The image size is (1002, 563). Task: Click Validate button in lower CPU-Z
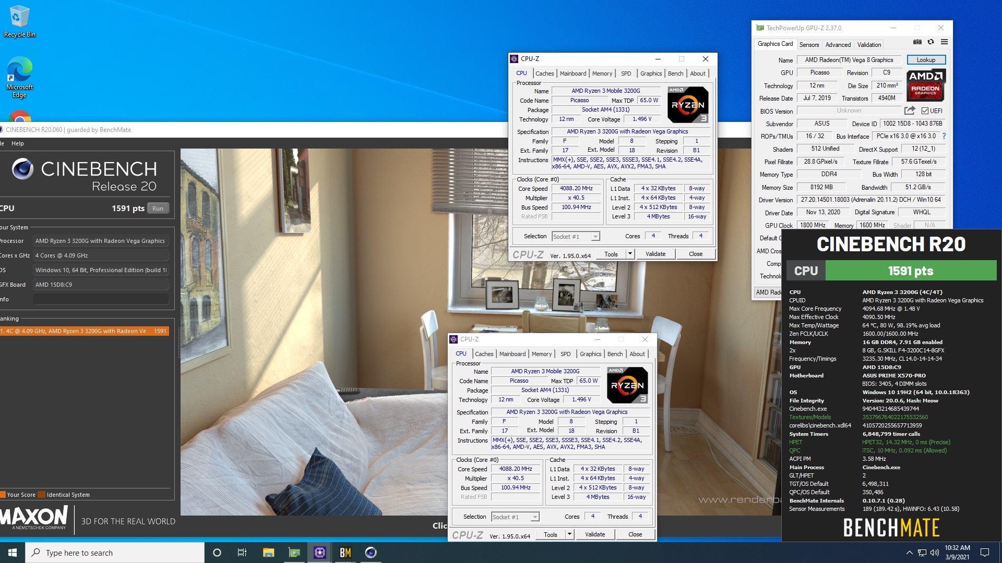595,534
